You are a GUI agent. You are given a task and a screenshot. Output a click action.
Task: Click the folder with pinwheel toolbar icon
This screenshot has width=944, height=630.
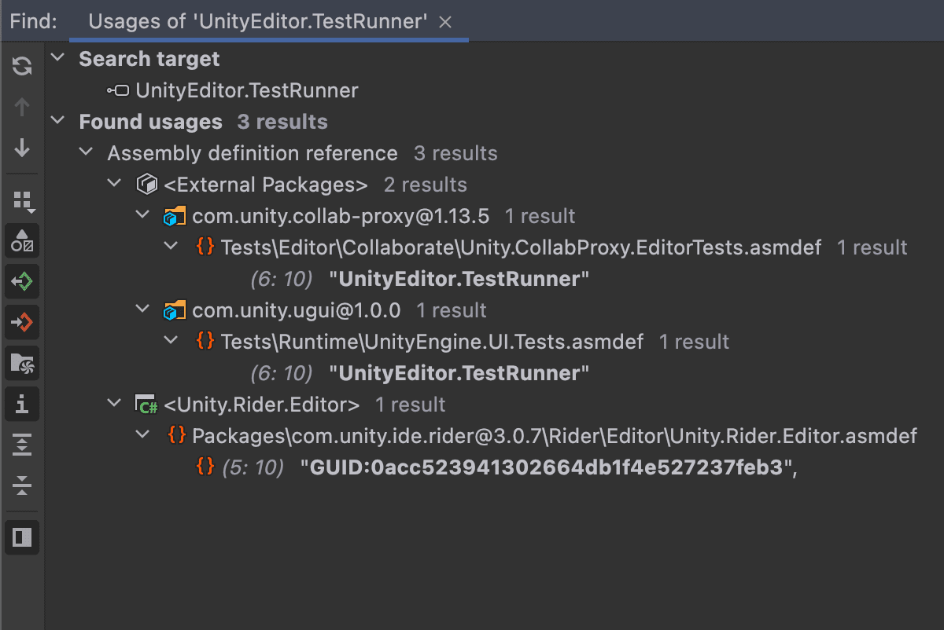22,364
